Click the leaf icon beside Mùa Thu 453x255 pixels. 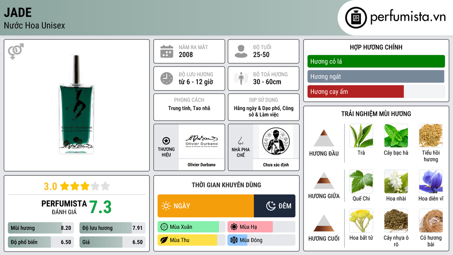point(164,240)
